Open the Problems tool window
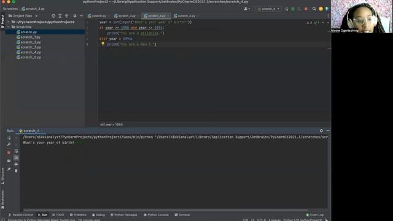The height and width of the screenshot is (221, 393). pyautogui.click(x=78, y=215)
